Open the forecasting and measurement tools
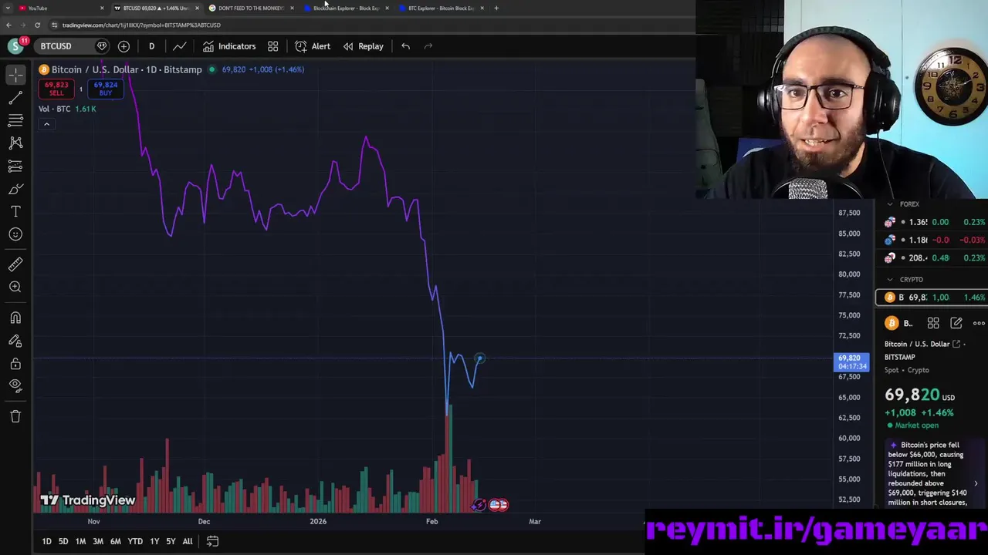The image size is (988, 555). 15,166
